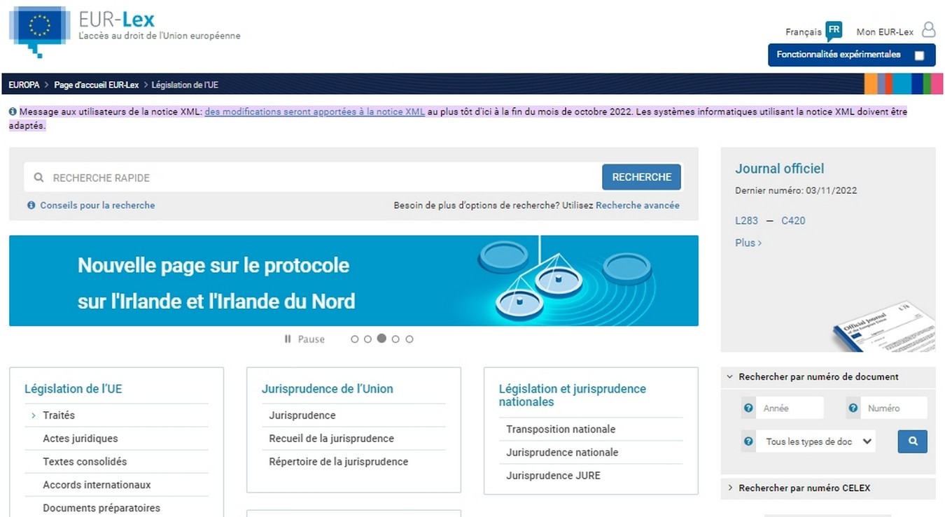The width and height of the screenshot is (945, 517).
Task: Open the Plus link in Journal officiel
Action: pyautogui.click(x=748, y=243)
